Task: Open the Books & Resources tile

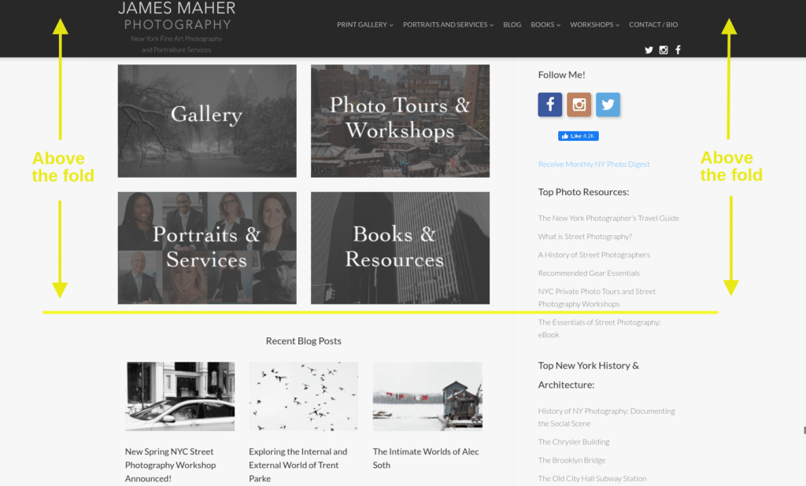Action: [x=400, y=248]
